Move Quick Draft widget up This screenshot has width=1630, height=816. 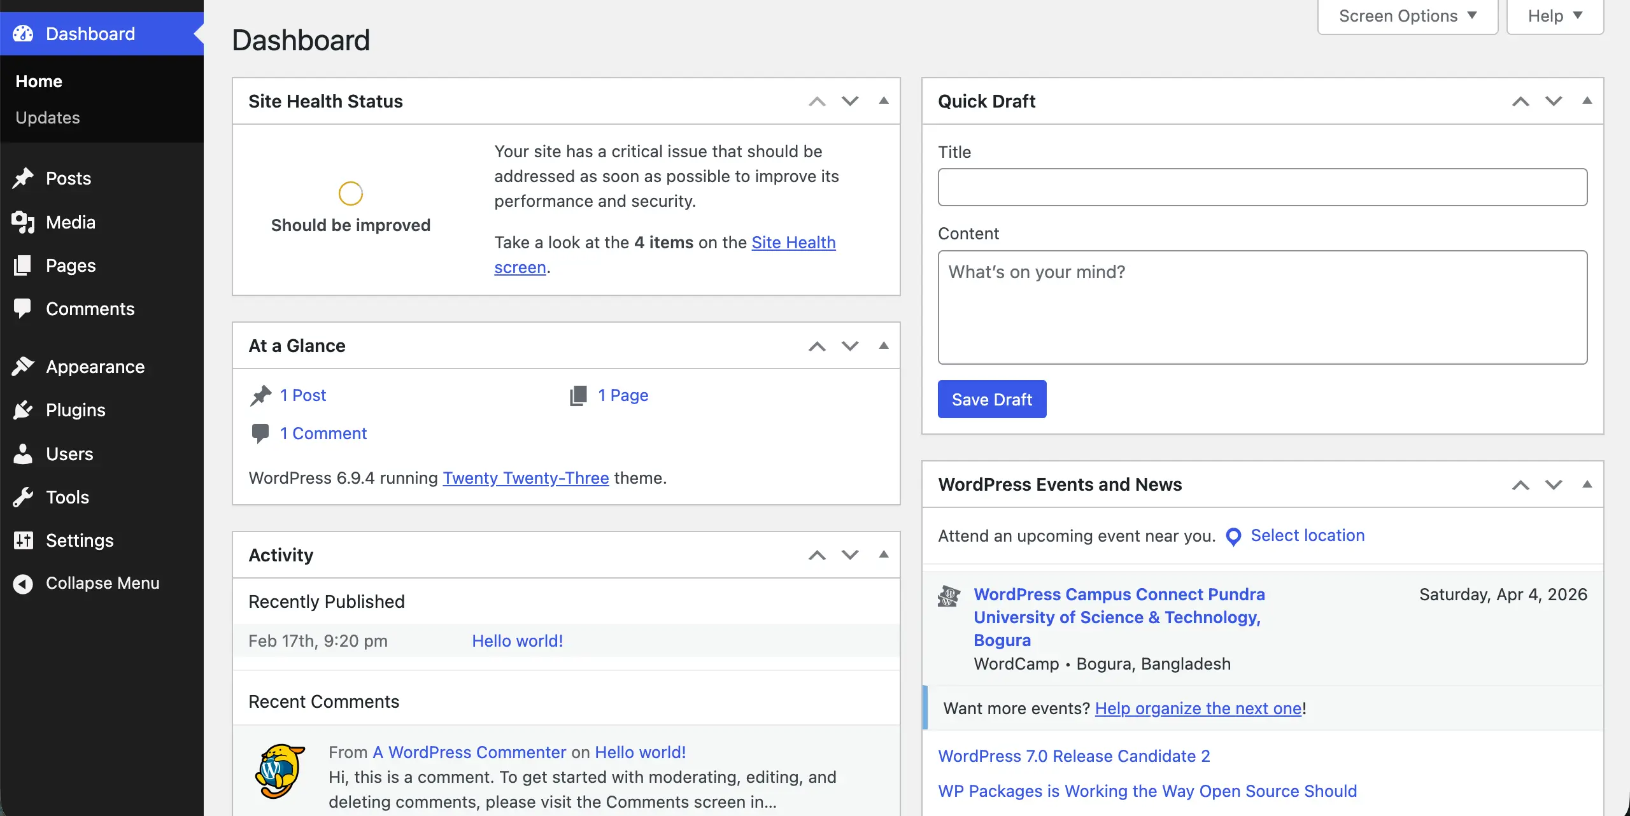coord(1520,101)
